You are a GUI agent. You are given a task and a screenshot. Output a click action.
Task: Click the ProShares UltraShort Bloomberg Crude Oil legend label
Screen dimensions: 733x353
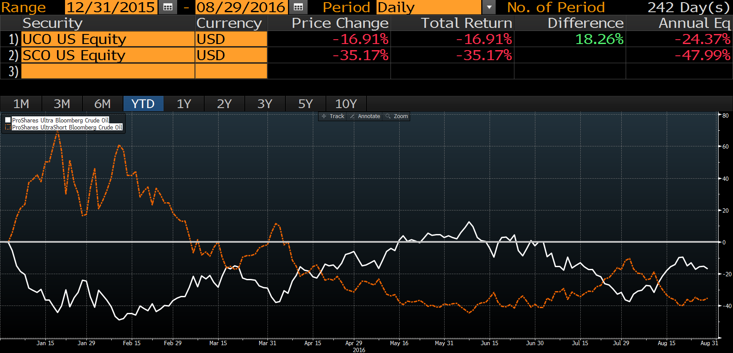tap(67, 127)
